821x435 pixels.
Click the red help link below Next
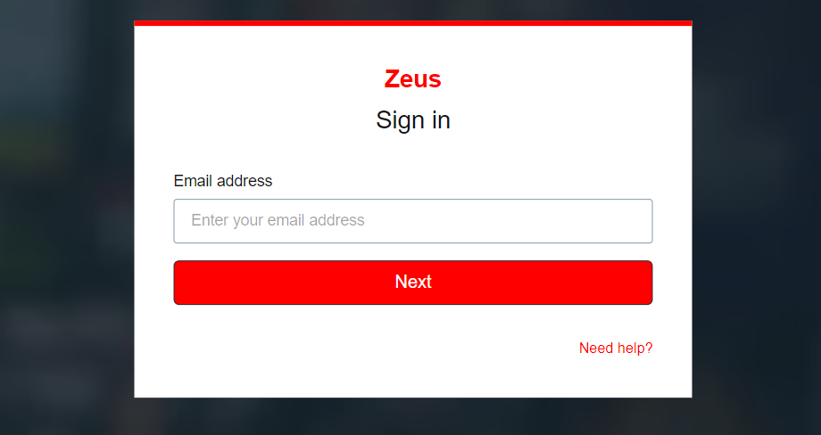tap(616, 349)
